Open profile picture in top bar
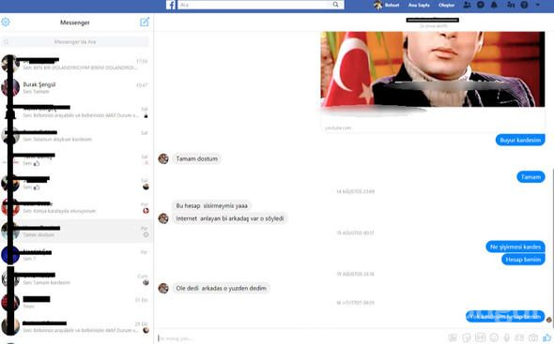554x344 pixels. click(x=378, y=5)
